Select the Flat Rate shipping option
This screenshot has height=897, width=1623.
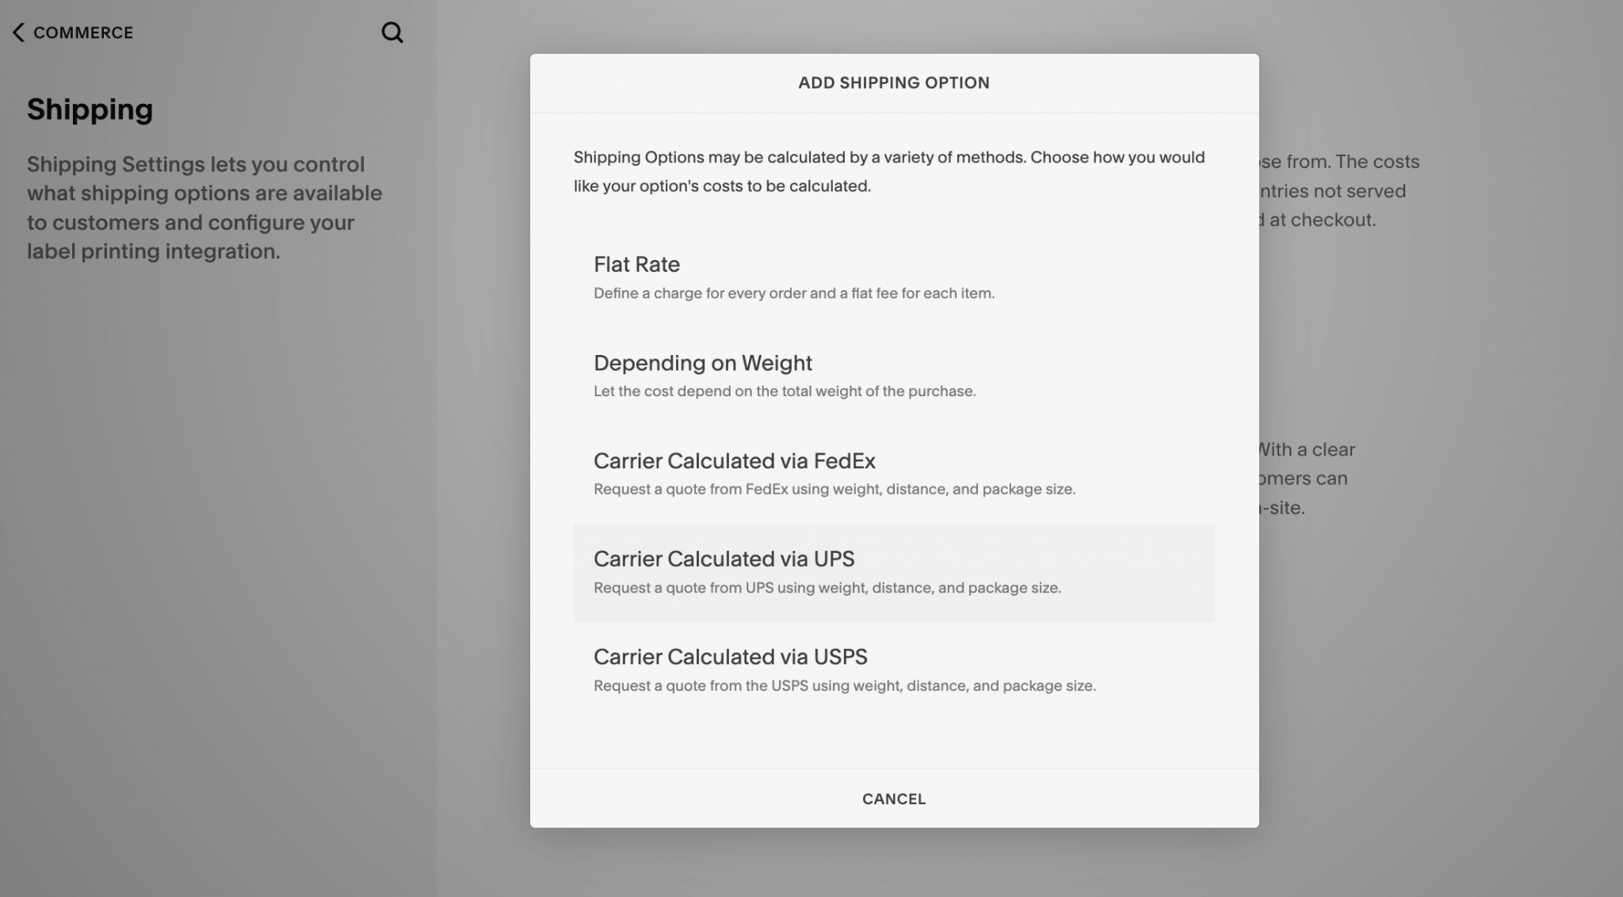(636, 264)
